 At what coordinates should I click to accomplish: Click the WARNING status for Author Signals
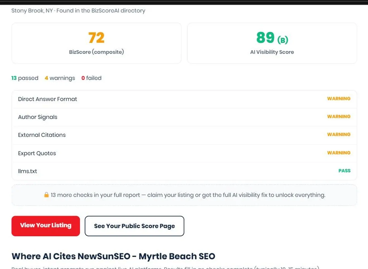click(339, 117)
